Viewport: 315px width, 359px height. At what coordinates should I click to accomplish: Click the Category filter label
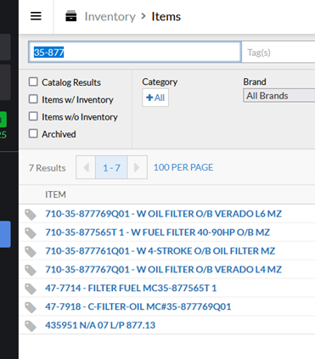[x=160, y=81]
